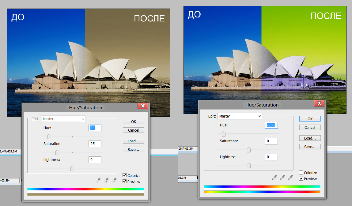Click the Saturation slider handle in right dialog
Image resolution: width=352 pixels, height=206 pixels.
pos(249,150)
